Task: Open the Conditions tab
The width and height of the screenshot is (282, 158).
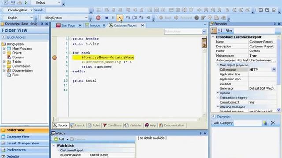Action: tap(112, 126)
